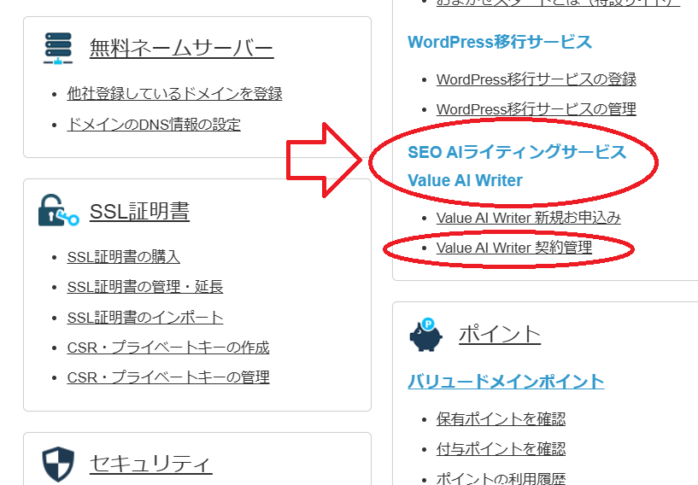This screenshot has width=698, height=485.
Task: Click the piggy bank points icon
Action: click(426, 334)
